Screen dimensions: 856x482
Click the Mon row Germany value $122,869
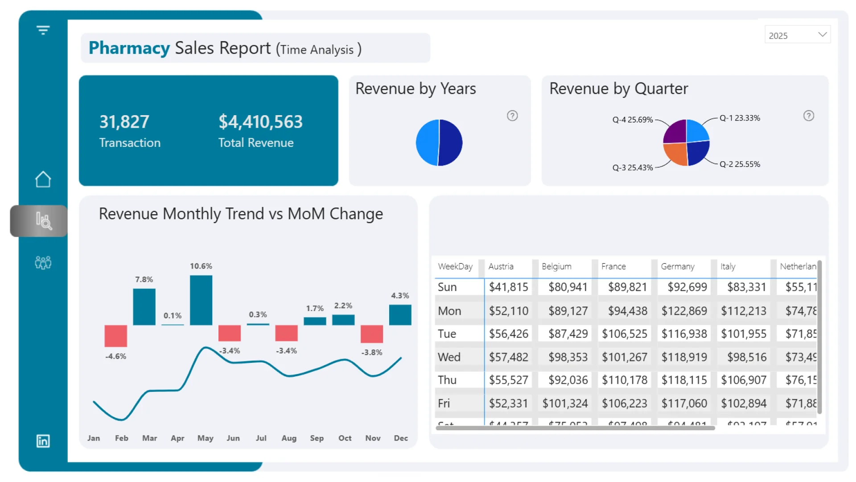click(x=684, y=311)
